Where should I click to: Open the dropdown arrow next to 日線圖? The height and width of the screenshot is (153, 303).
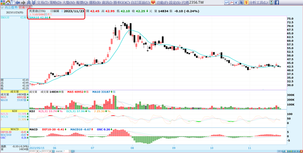pos(62,11)
